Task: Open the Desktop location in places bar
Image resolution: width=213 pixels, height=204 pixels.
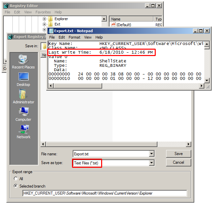Action: point(23,79)
